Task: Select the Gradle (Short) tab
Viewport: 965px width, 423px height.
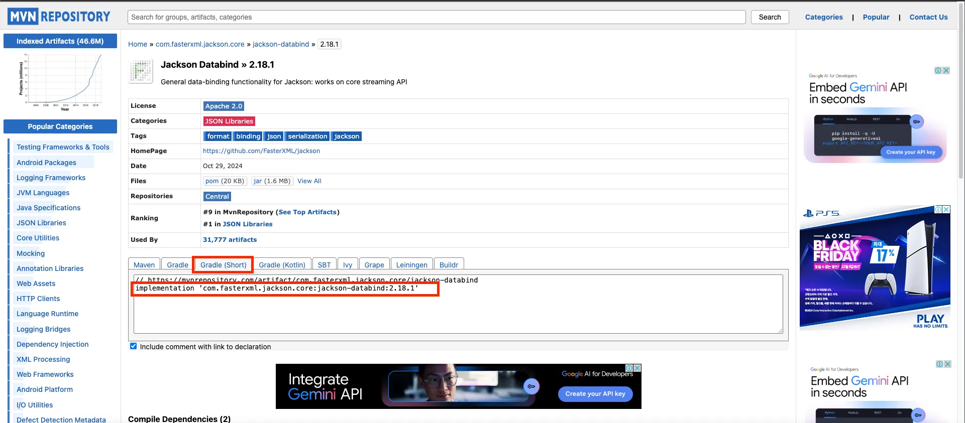Action: coord(223,265)
